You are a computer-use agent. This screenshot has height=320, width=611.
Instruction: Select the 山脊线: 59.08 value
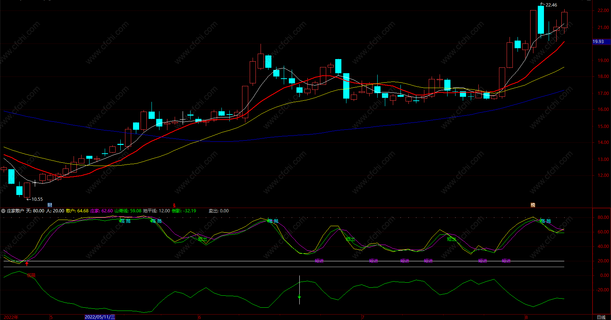click(128, 211)
